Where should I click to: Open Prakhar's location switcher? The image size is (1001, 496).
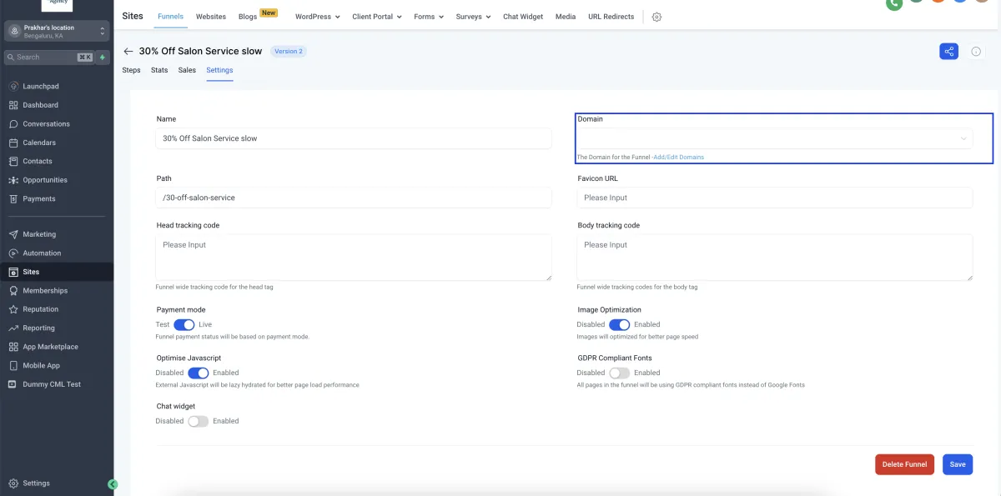(x=57, y=32)
